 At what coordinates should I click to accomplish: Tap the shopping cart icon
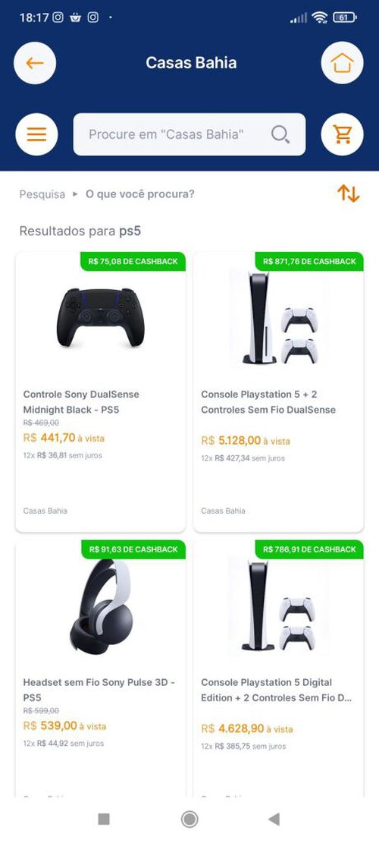click(342, 134)
